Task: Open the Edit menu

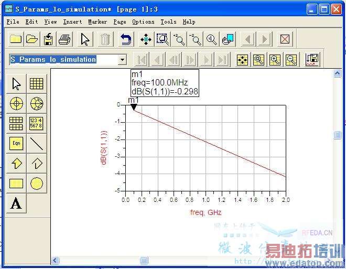Action: pos(31,22)
